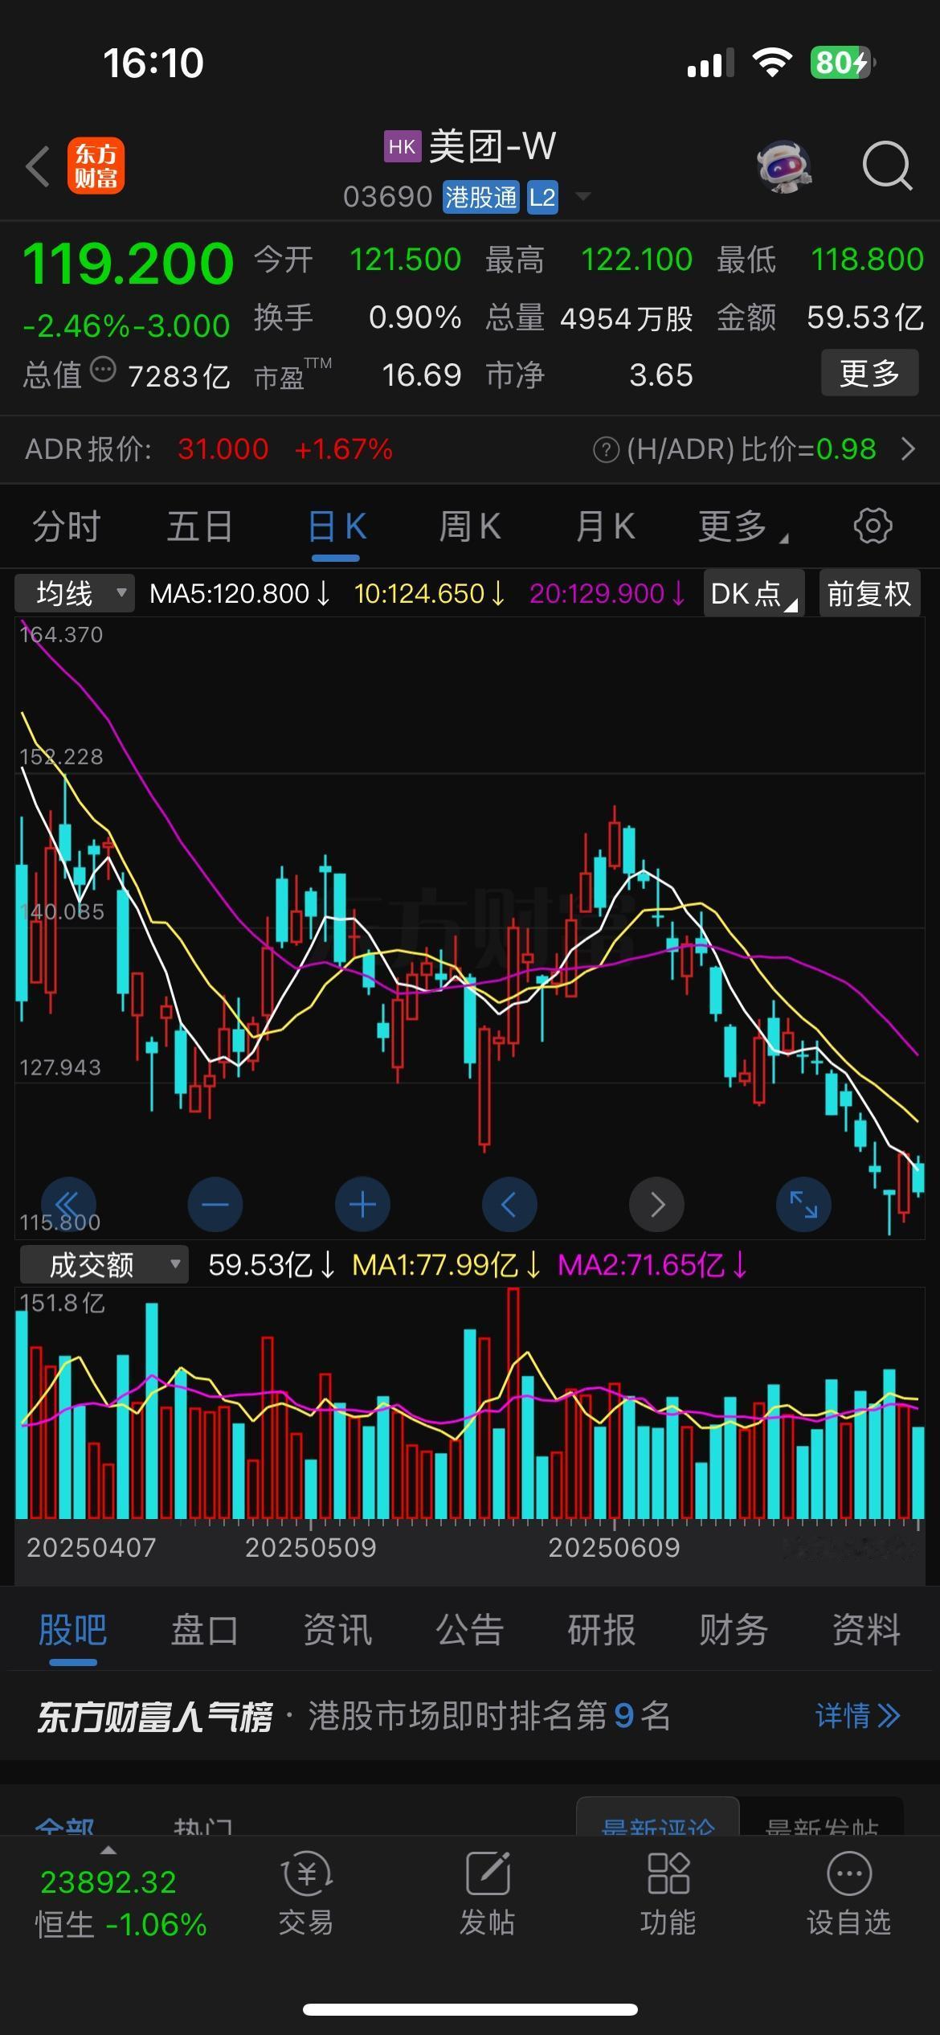Open the 成交额 sub-indicator dropdown
The image size is (940, 2035).
point(104,1265)
